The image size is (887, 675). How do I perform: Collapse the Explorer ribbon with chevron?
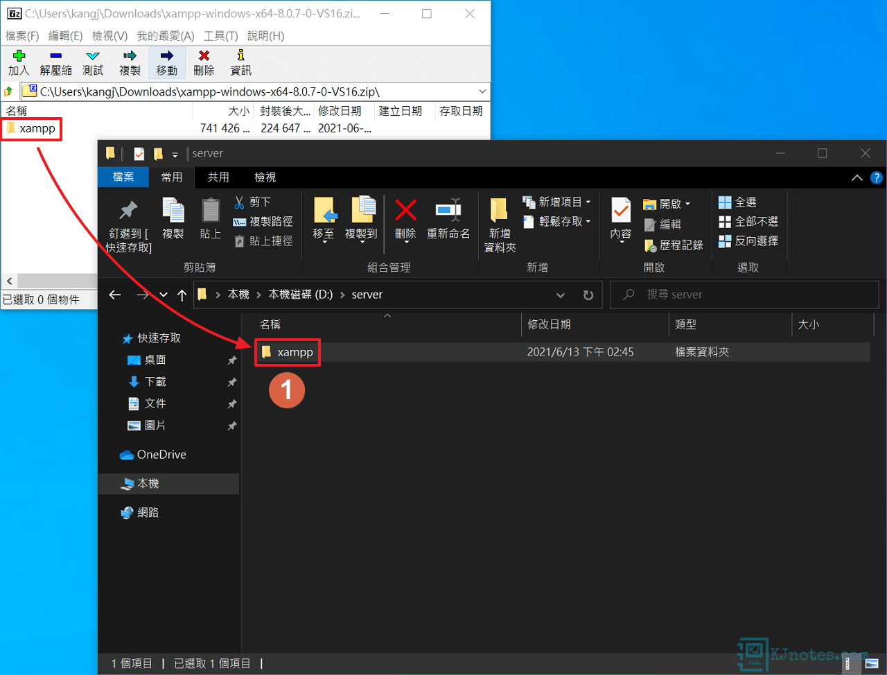point(857,177)
